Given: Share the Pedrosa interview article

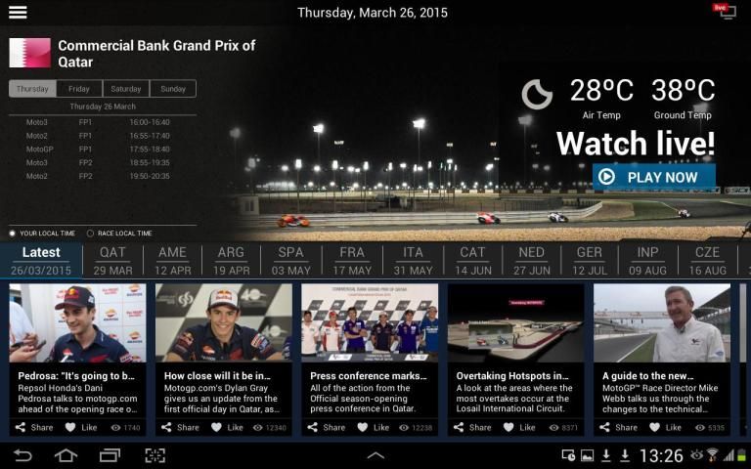Looking at the screenshot, I should tap(35, 427).
